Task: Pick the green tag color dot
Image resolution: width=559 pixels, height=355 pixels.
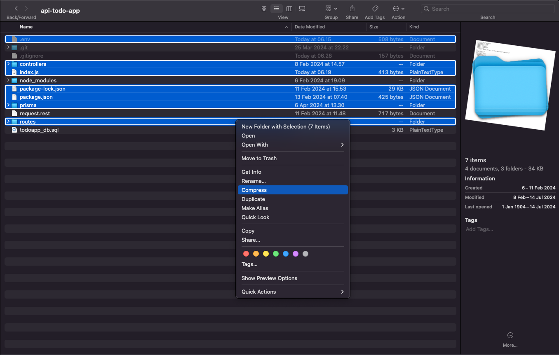Action: [x=276, y=254]
